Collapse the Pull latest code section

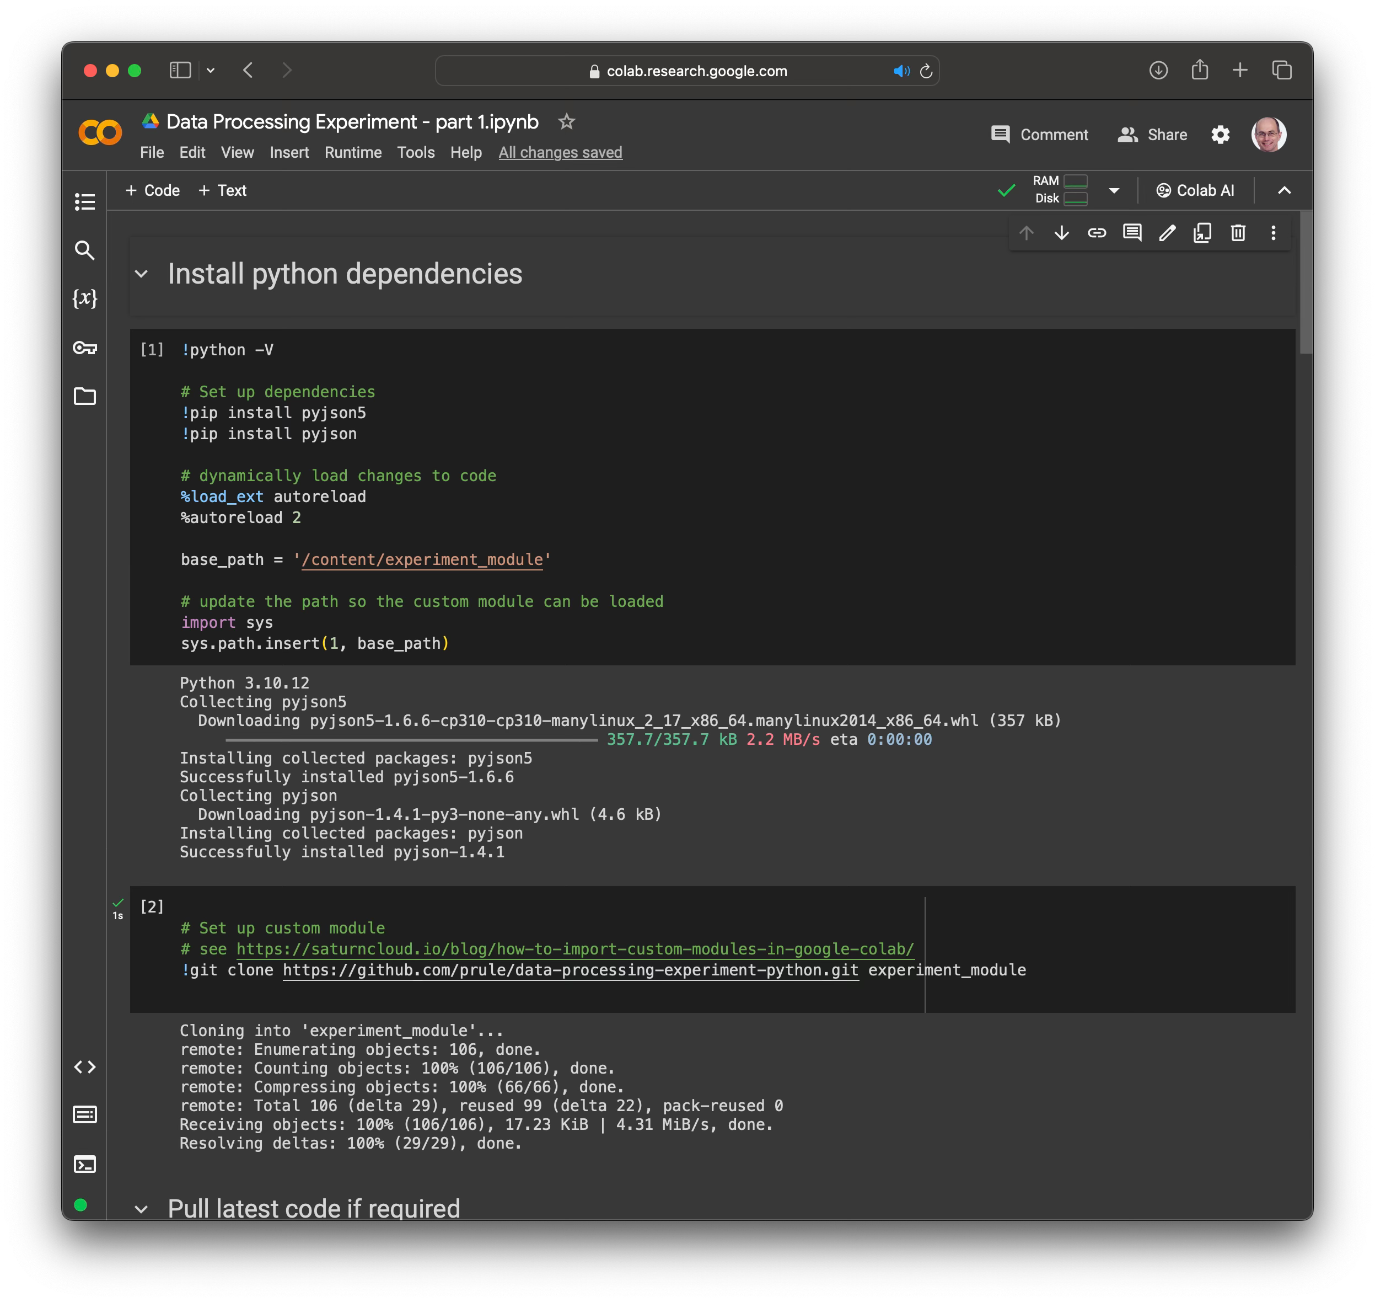[142, 1209]
